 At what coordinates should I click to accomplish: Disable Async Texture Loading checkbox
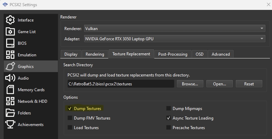point(169,118)
